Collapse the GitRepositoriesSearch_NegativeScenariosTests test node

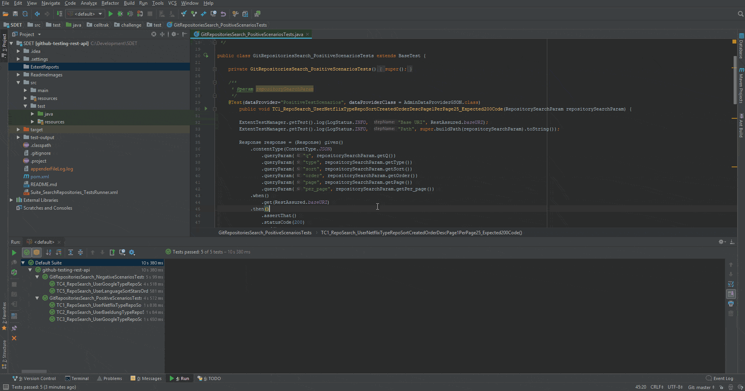[37, 277]
